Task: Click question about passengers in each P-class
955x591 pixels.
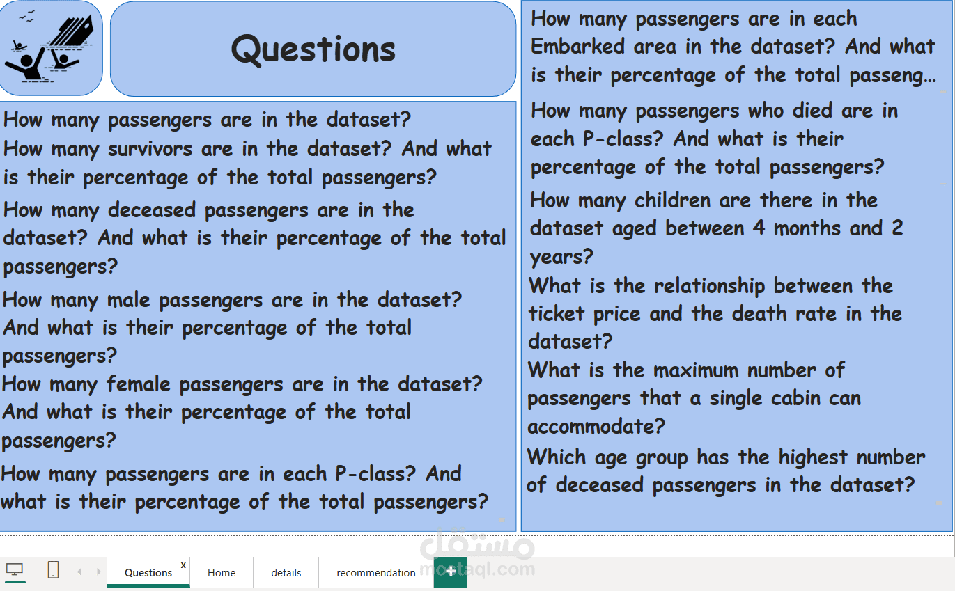Action: 244,488
